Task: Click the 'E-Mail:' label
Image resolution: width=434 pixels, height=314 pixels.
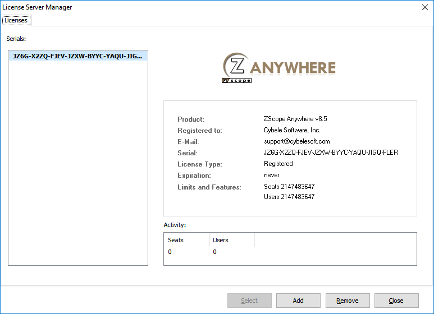Action: [188, 142]
